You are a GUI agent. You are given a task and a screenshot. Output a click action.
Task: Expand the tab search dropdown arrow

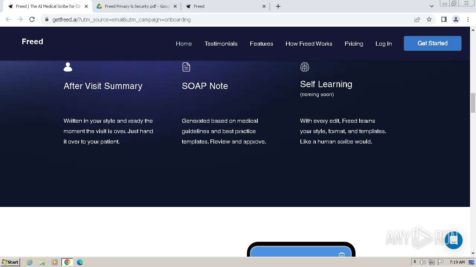[x=431, y=6]
